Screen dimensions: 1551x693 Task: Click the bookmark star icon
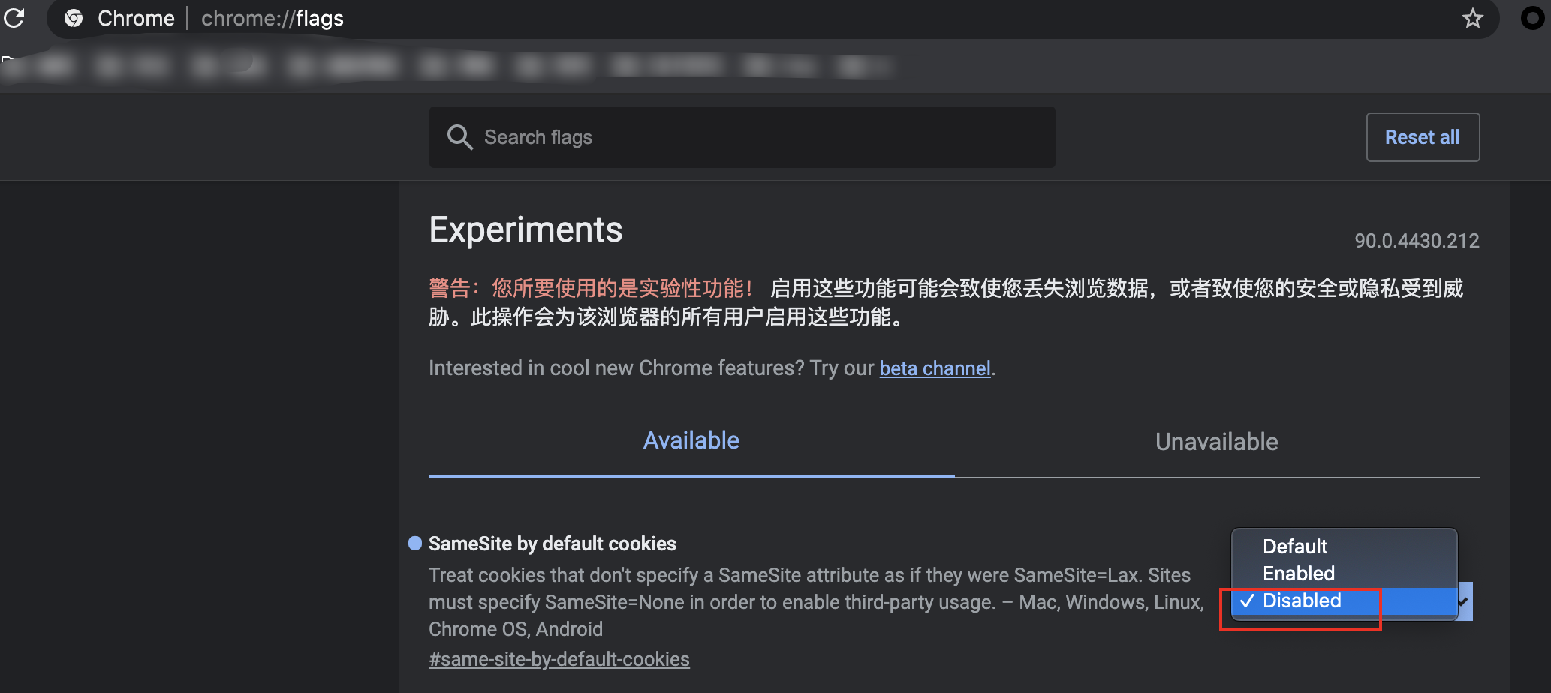click(1472, 18)
